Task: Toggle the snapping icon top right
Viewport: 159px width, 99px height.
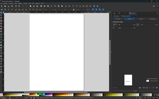Action: click(154, 6)
